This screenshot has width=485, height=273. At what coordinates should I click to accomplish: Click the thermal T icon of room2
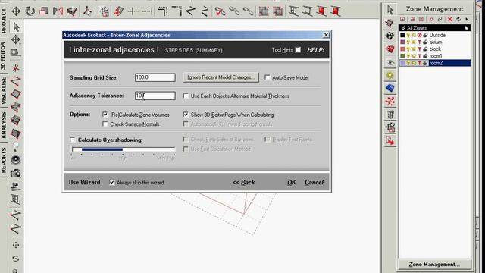coord(419,63)
